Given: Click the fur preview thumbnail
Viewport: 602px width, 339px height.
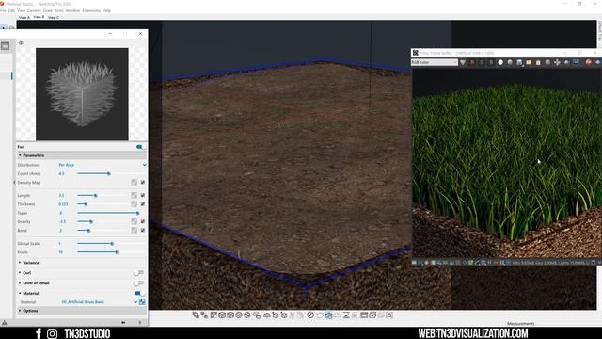Looking at the screenshot, I should pyautogui.click(x=82, y=94).
